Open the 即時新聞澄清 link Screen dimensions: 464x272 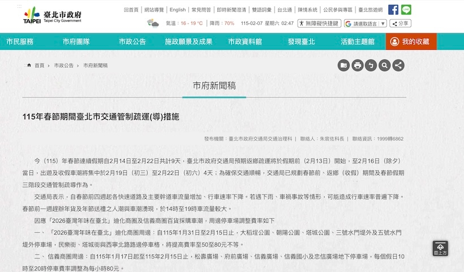coord(231,10)
